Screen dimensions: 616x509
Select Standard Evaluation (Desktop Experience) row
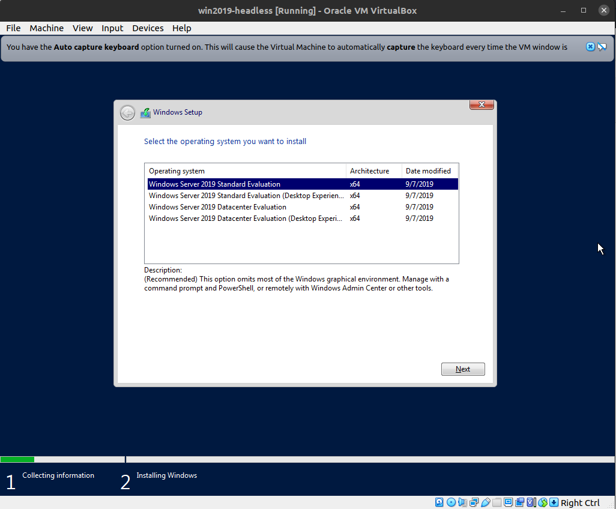[x=303, y=196]
